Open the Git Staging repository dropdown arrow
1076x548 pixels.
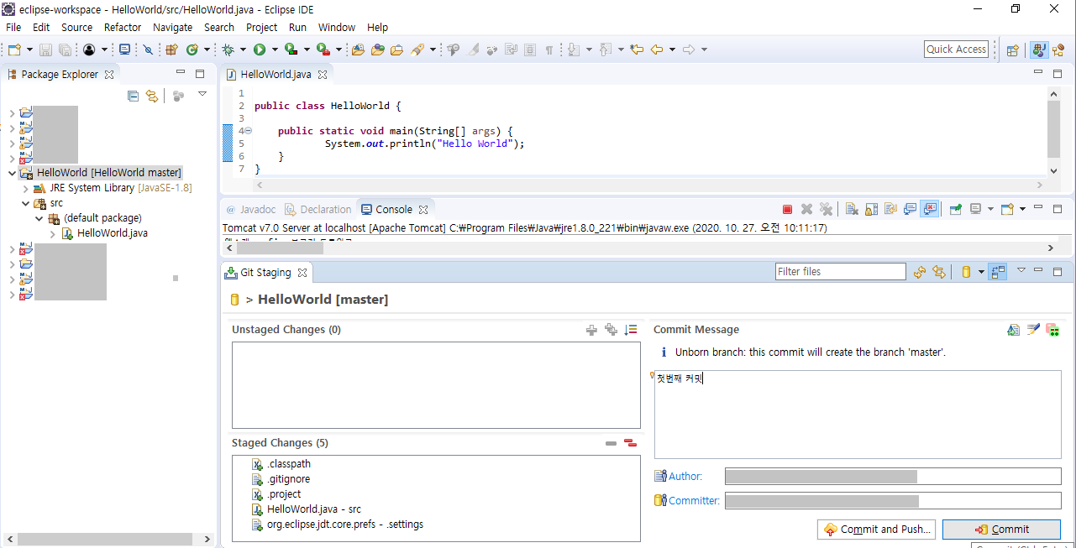click(980, 272)
